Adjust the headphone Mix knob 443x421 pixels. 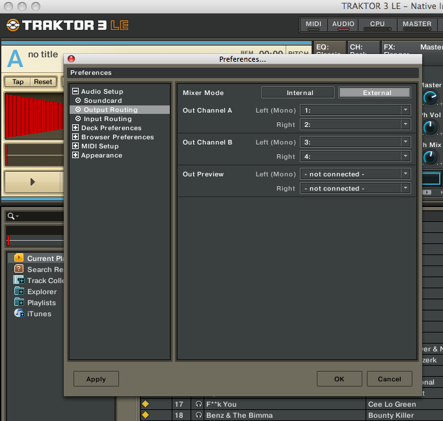click(430, 157)
